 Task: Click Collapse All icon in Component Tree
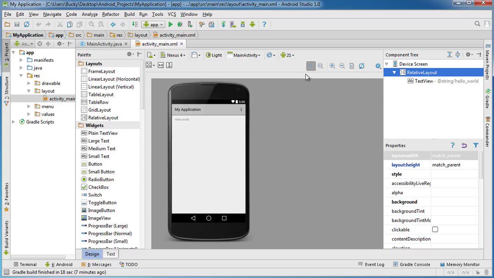click(458, 55)
